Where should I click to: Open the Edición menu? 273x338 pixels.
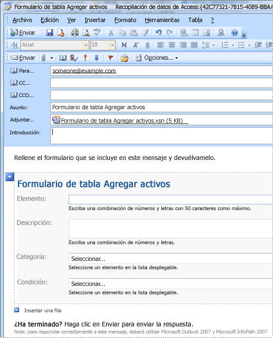coord(49,20)
